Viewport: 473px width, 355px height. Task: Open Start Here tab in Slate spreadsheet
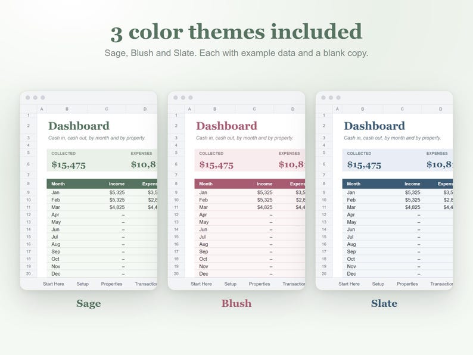coord(349,284)
